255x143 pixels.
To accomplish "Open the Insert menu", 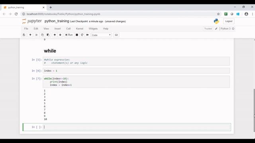I will click(x=57, y=29).
